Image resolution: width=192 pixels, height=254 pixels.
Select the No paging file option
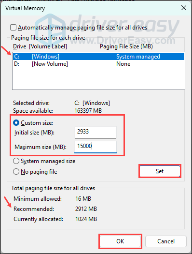pos(16,172)
